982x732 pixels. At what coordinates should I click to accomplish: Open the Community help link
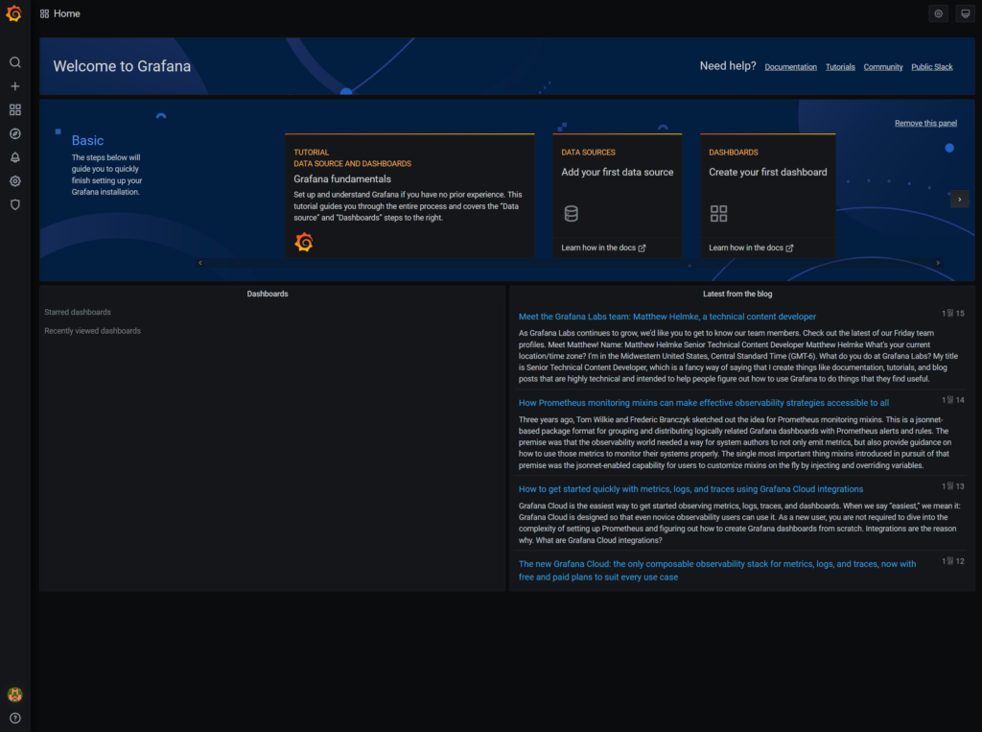click(883, 67)
